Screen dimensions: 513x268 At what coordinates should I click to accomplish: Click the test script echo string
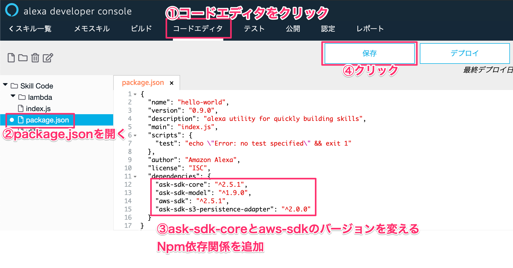click(268, 143)
